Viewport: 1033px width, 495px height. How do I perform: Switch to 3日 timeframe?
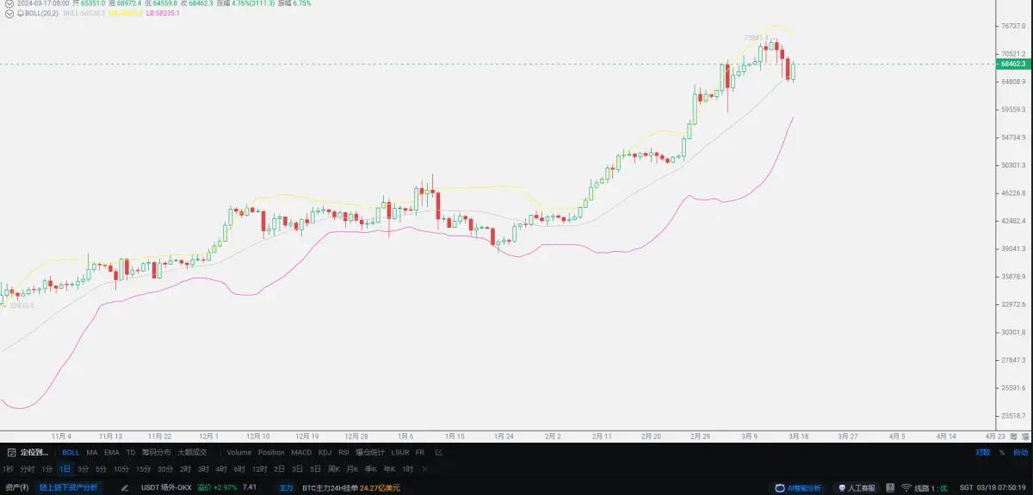tap(297, 469)
